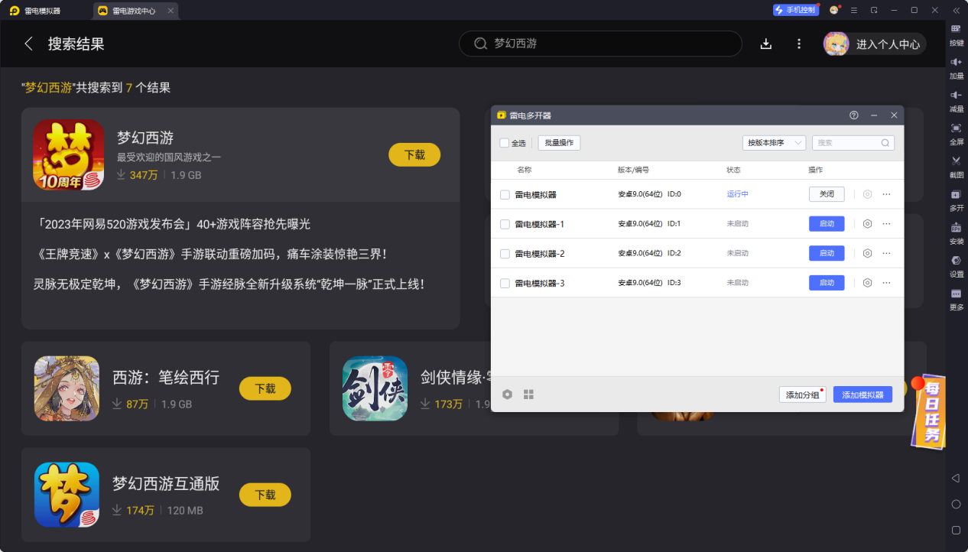Open the 剑侠情缘 game thumbnail

pos(375,388)
